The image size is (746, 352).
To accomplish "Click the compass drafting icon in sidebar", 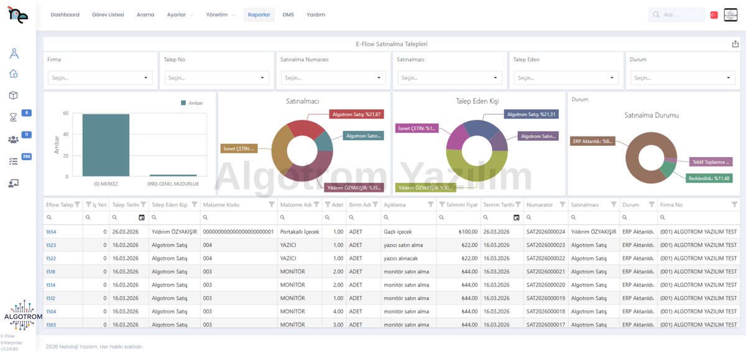I will coord(14,53).
